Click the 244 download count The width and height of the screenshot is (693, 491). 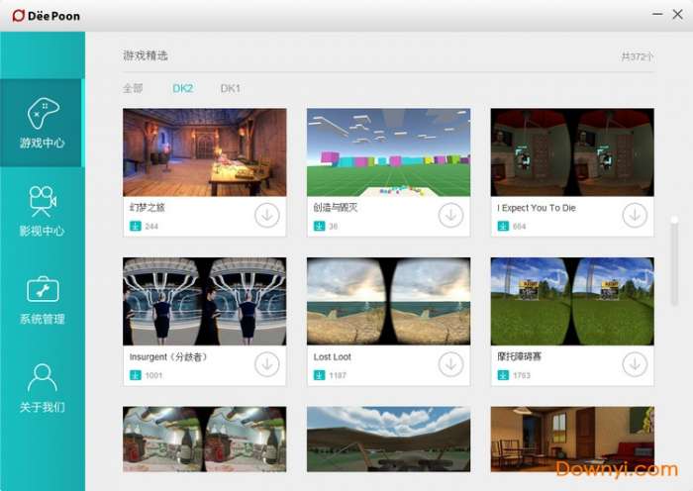pos(151,227)
